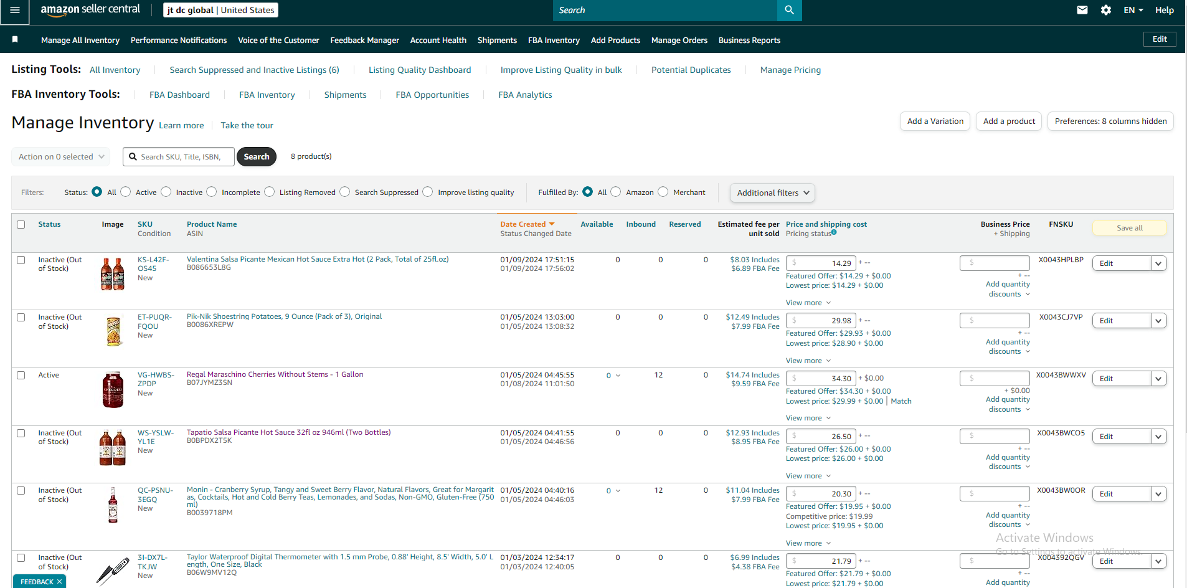Image resolution: width=1187 pixels, height=588 pixels.
Task: Focus the top header Search box
Action: [x=665, y=10]
